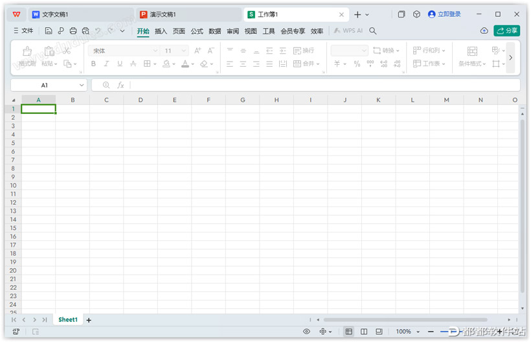Select the Sheet1 tab
This screenshot has width=531, height=342.
pyautogui.click(x=68, y=319)
